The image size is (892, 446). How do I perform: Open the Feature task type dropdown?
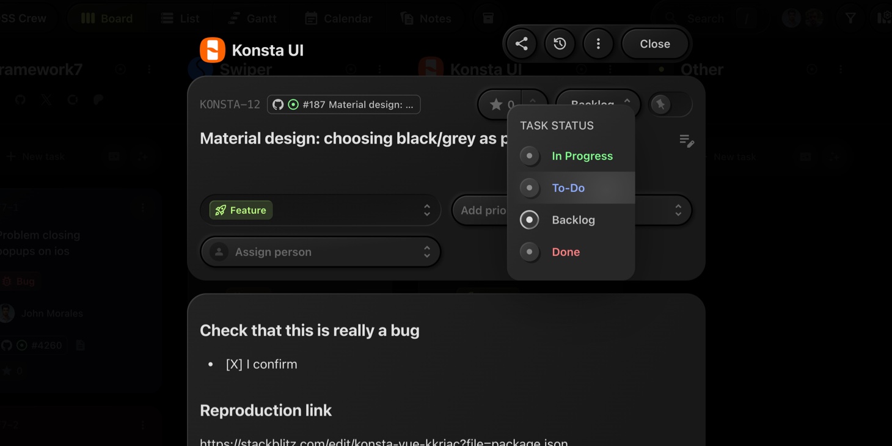tap(320, 210)
